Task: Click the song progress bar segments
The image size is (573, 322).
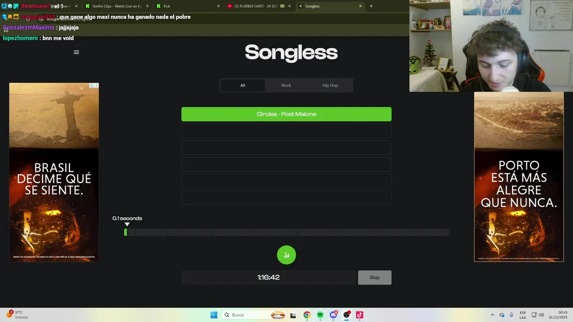Action: point(286,232)
